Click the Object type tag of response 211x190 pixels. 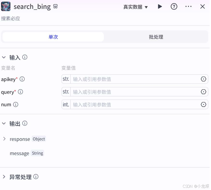tap(39, 139)
